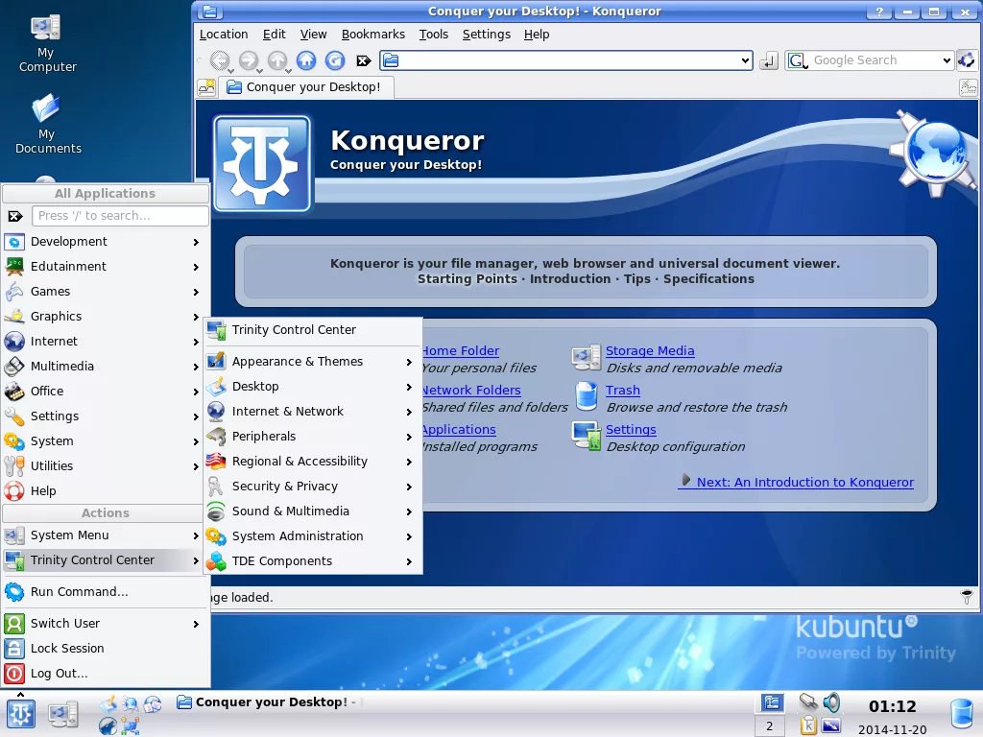983x737 pixels.
Task: Open the trash icon on the panel
Action: pyautogui.click(x=962, y=714)
